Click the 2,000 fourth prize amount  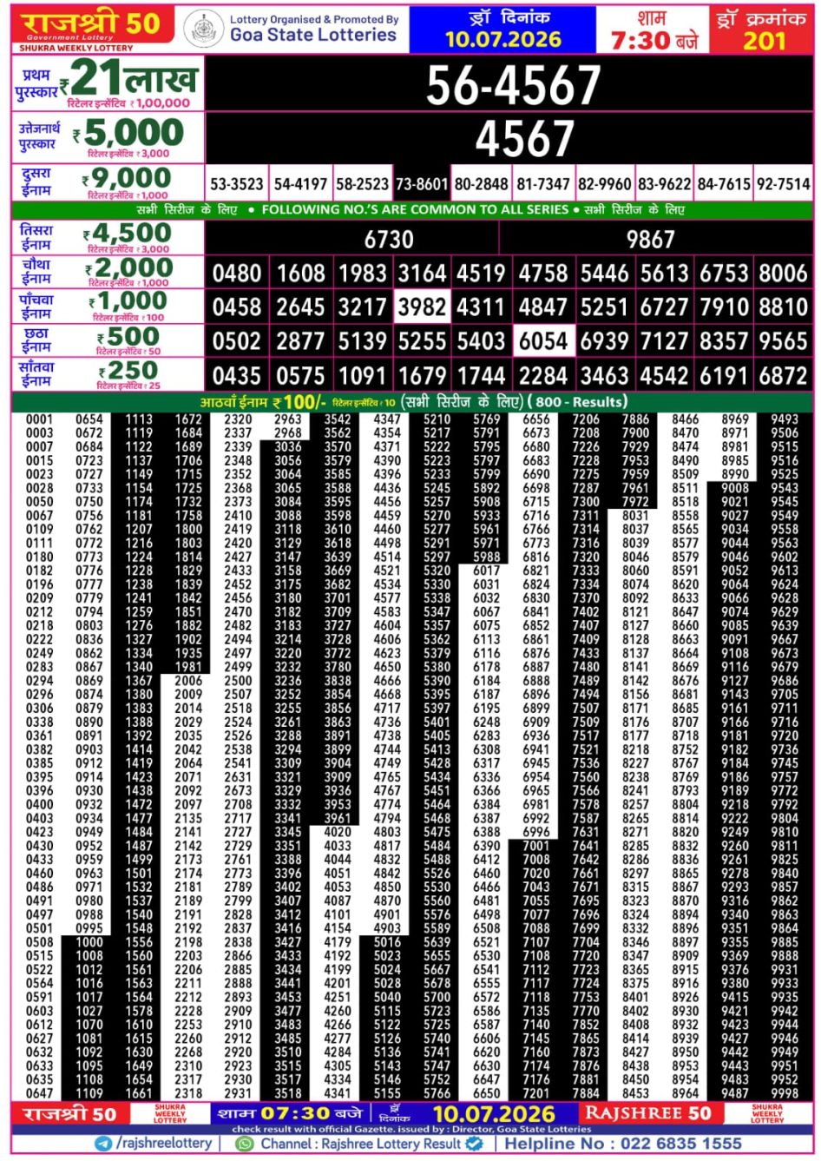tap(134, 267)
